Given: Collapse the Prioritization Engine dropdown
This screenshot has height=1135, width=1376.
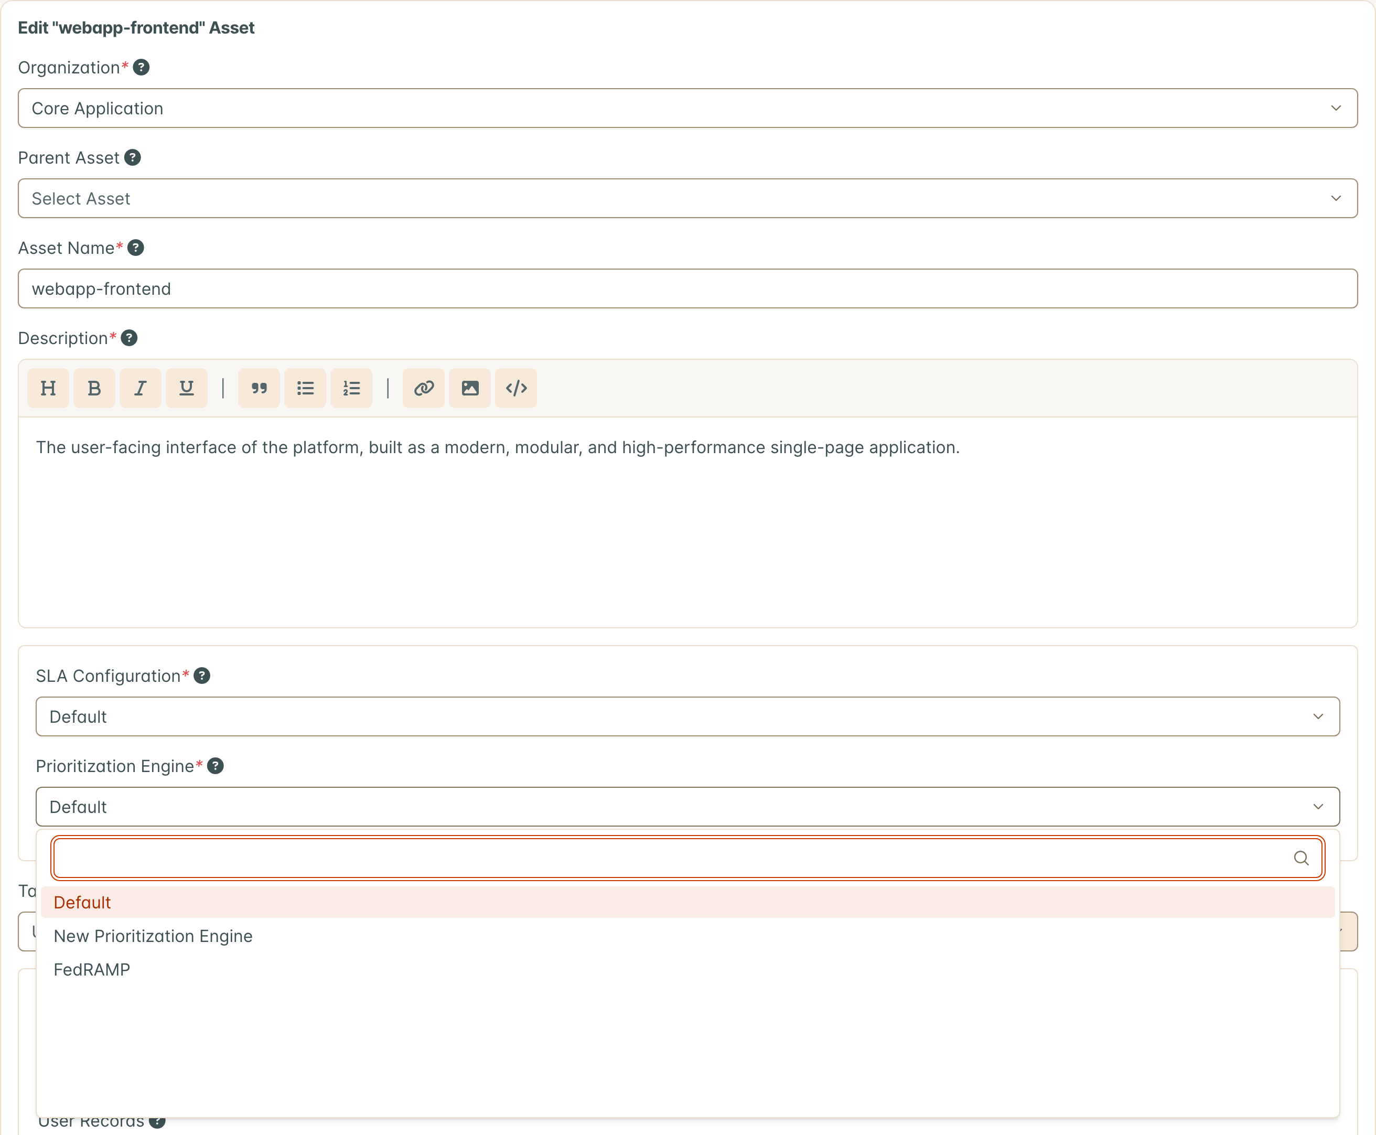Looking at the screenshot, I should tap(687, 807).
